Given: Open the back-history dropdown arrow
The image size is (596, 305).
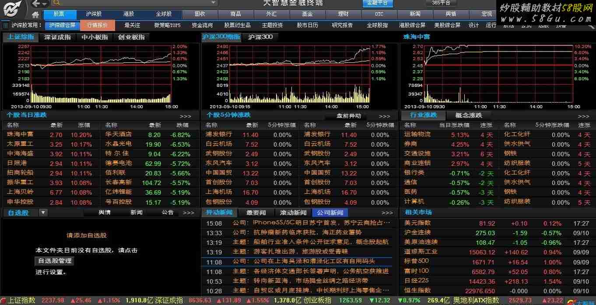Looking at the screenshot, I should 45,3.
